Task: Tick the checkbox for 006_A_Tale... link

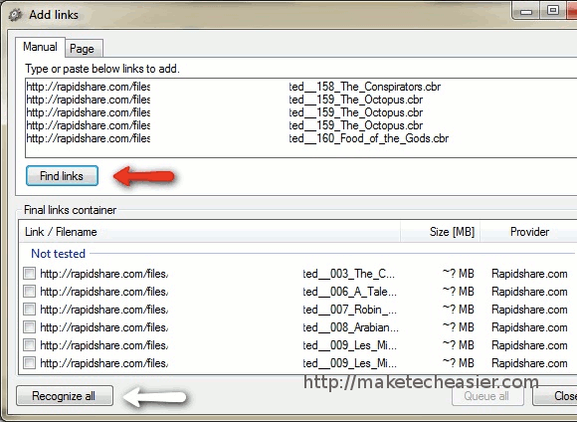Action: pos(30,292)
